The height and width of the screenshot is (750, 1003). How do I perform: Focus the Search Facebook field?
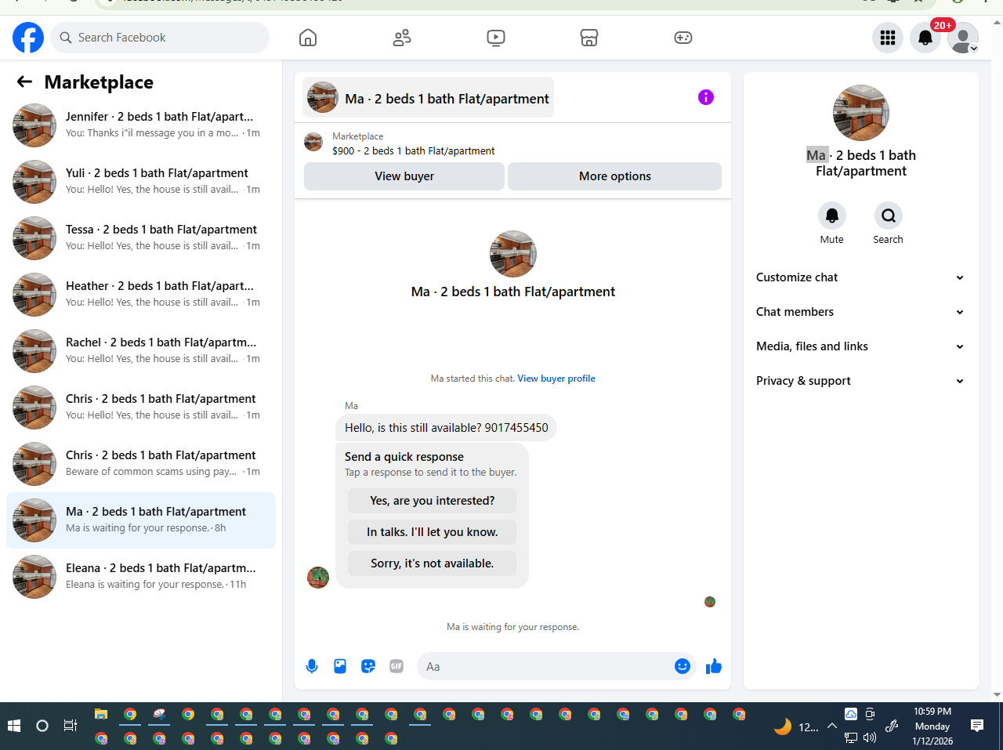[160, 38]
